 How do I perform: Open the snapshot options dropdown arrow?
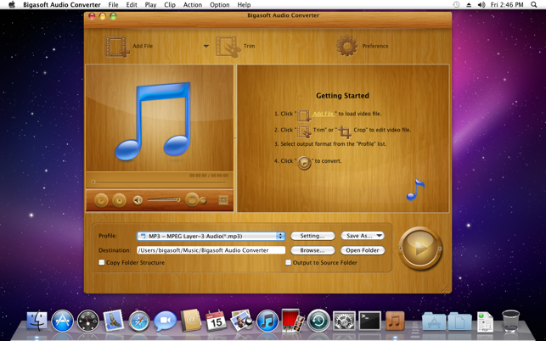point(203,201)
